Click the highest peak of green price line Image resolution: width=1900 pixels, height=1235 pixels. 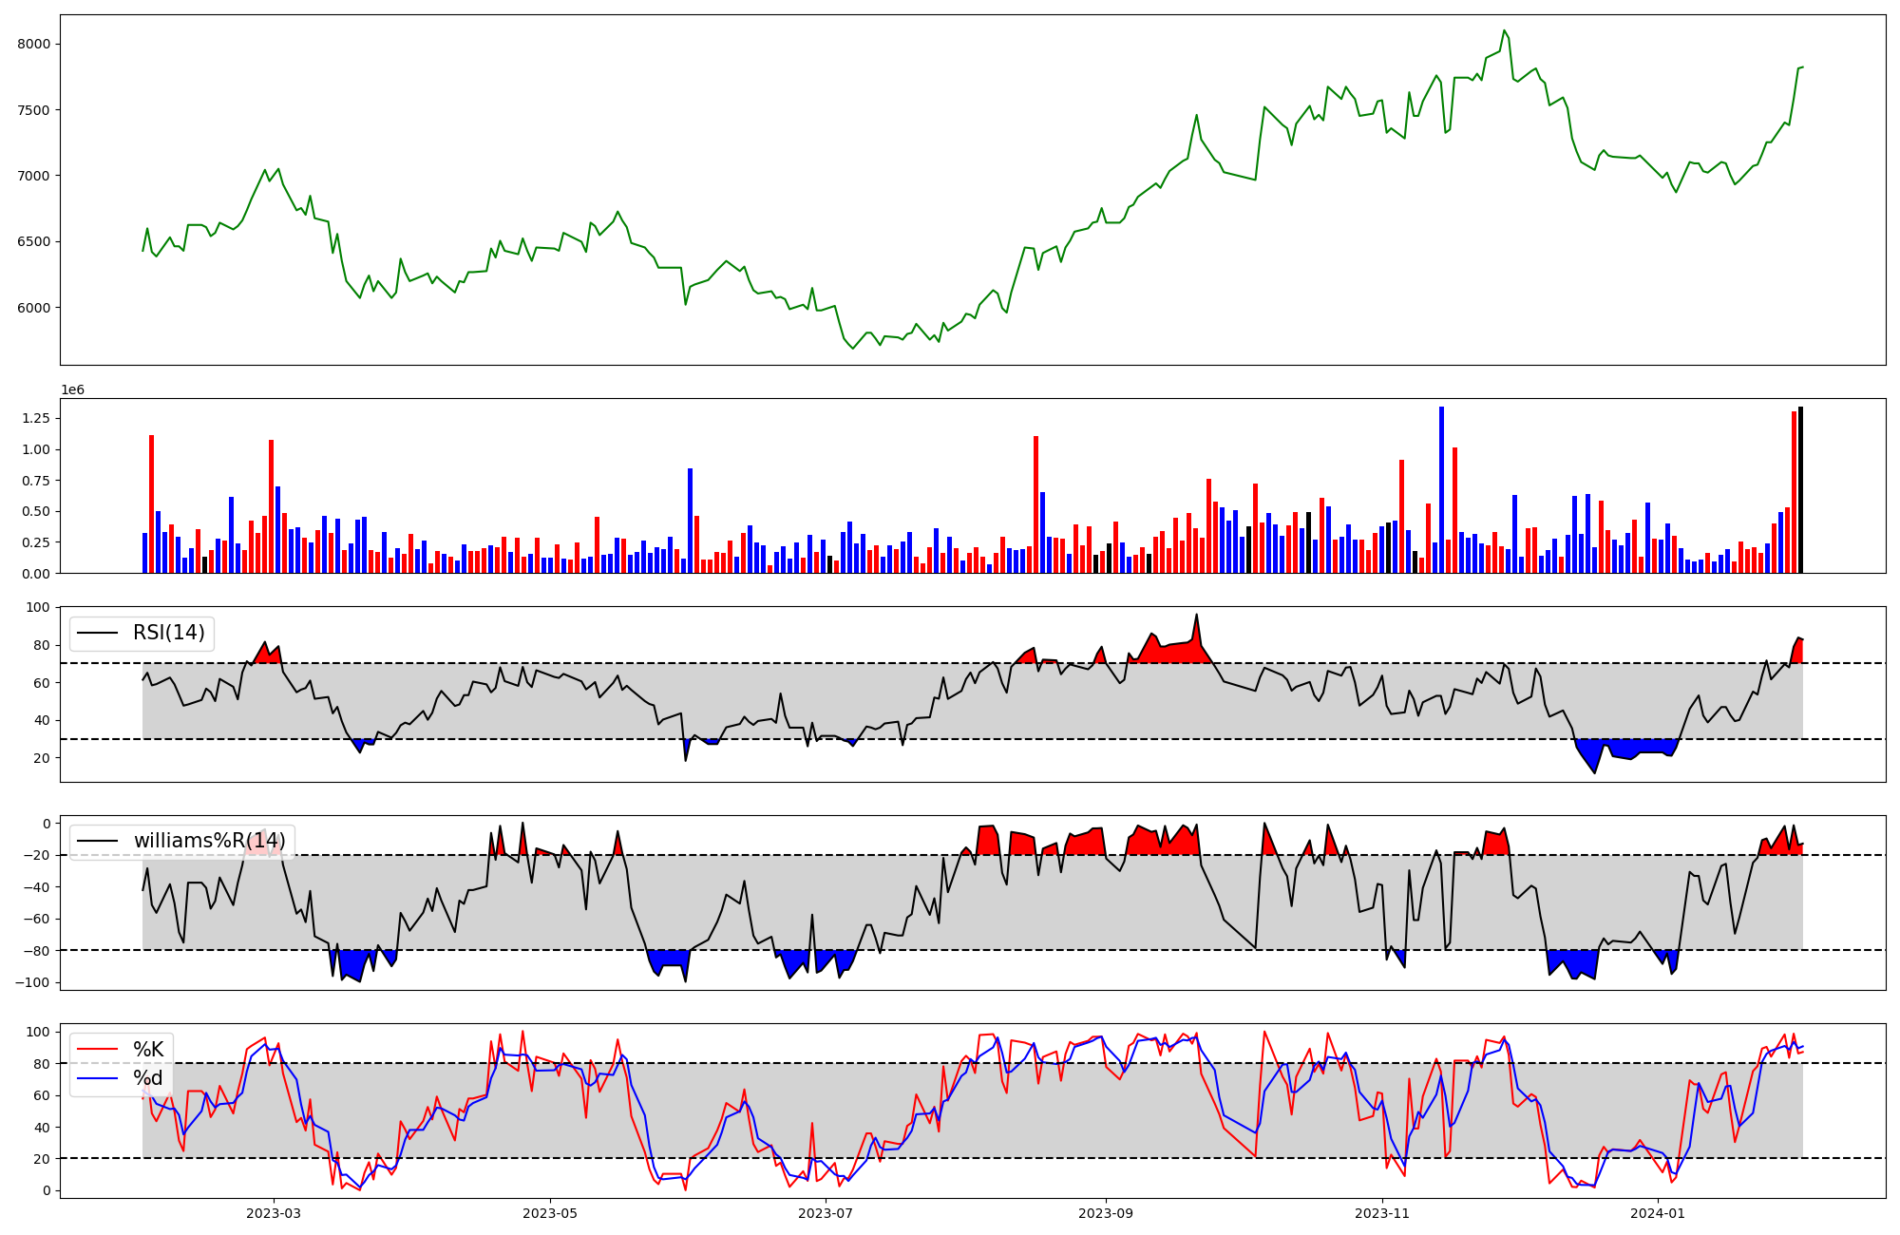1505,31
